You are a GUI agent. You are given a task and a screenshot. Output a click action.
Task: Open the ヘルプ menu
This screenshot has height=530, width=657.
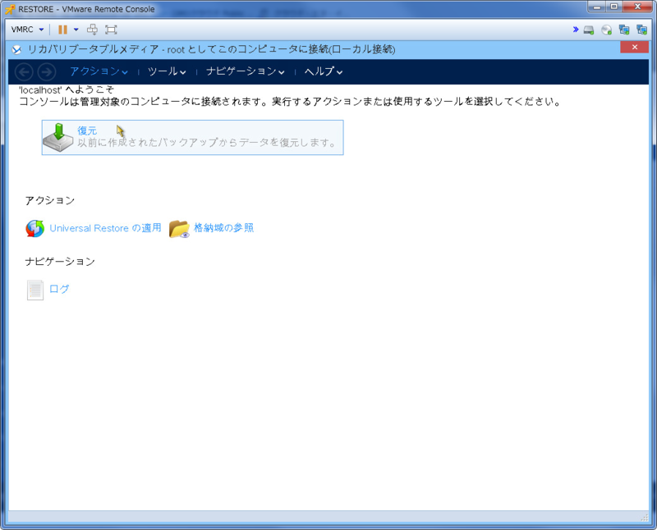(x=323, y=71)
